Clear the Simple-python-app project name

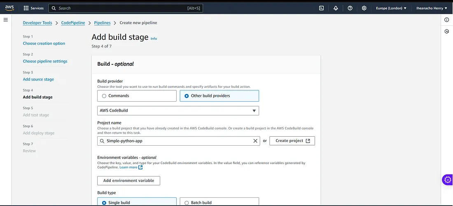[x=255, y=141]
